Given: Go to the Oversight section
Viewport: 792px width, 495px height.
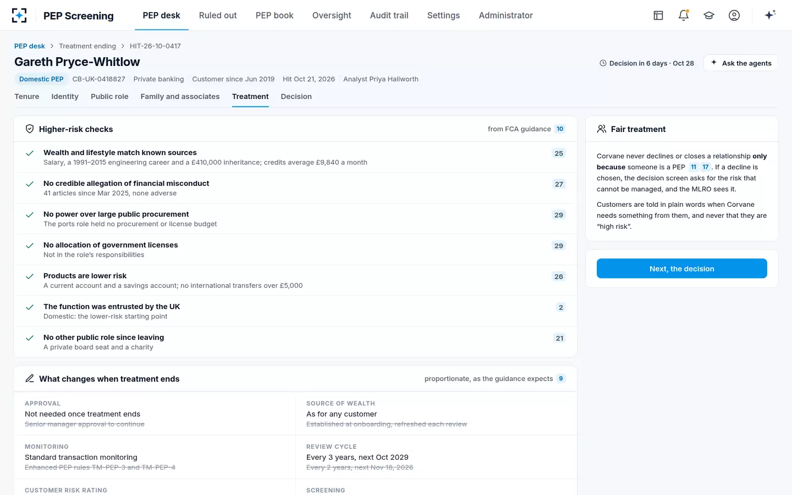Looking at the screenshot, I should [332, 15].
